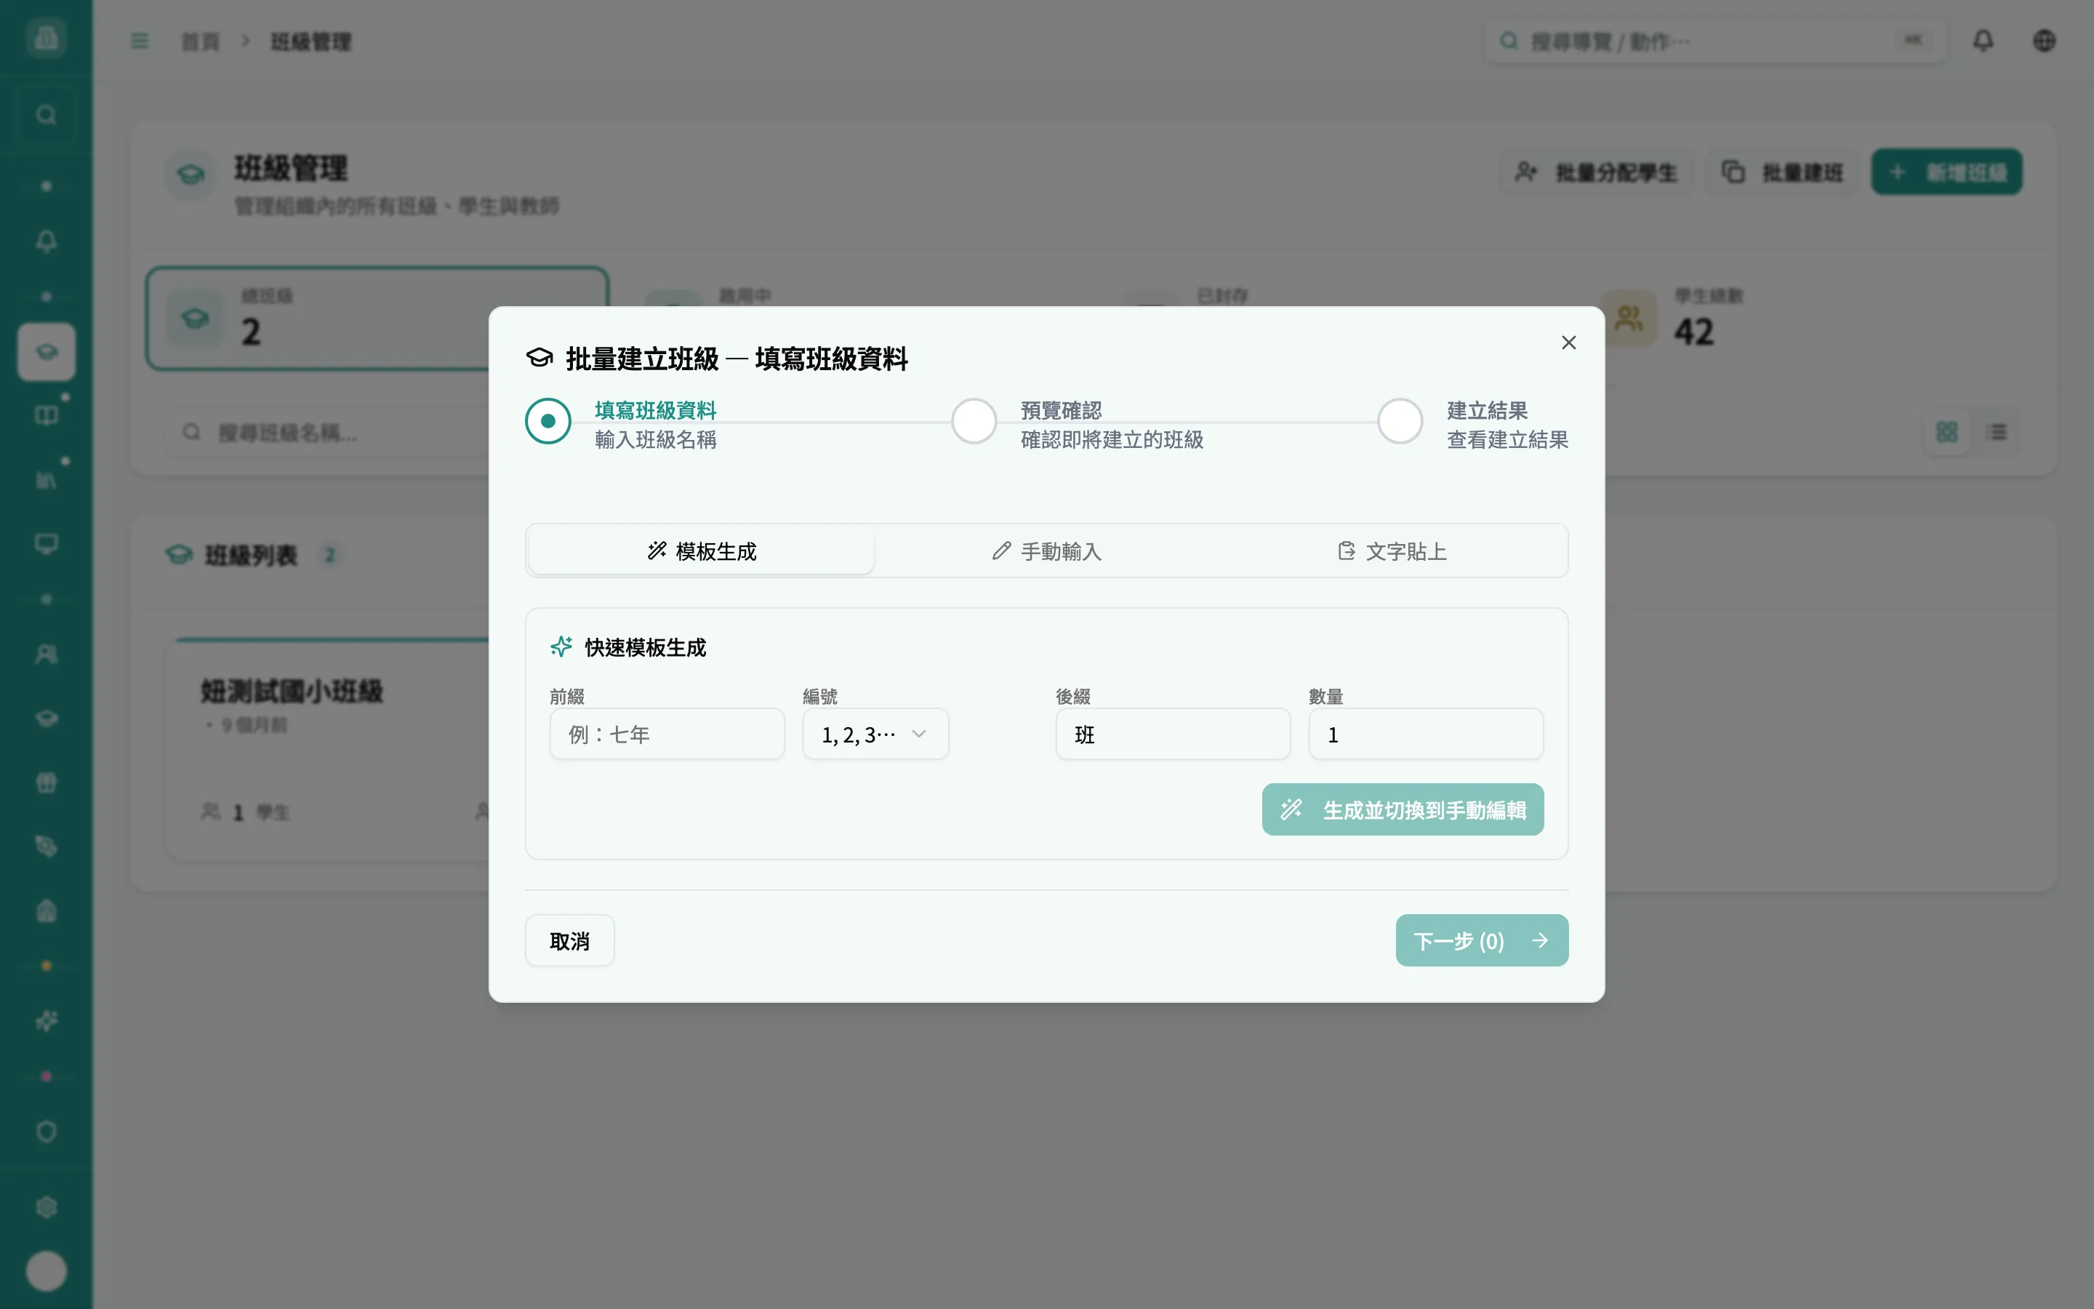This screenshot has width=2094, height=1309.
Task: Switch to list view in background page
Action: click(x=1997, y=431)
